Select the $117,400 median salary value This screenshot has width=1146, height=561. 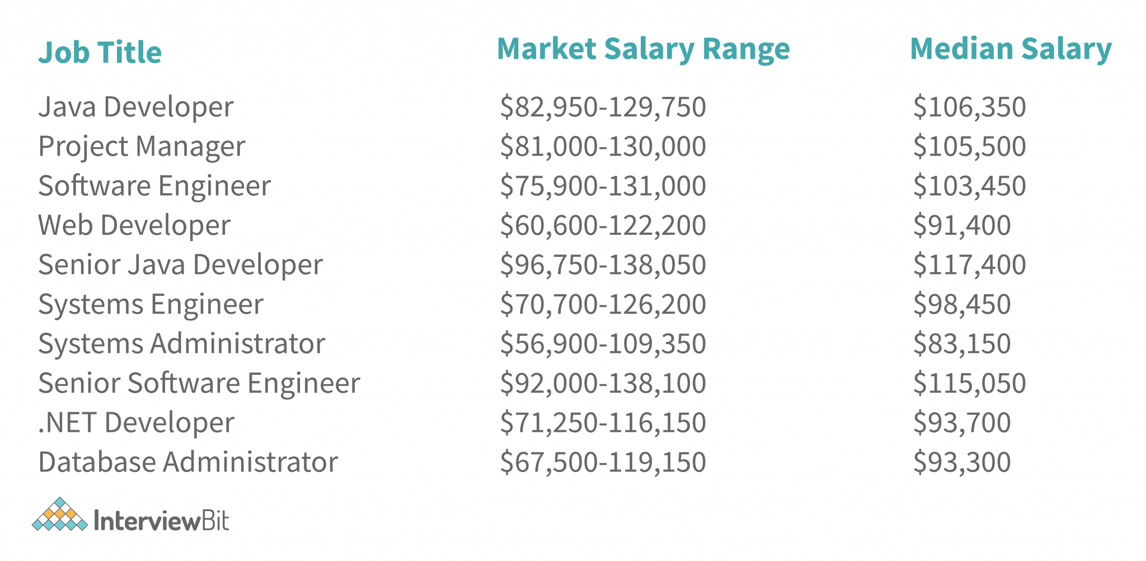point(969,265)
